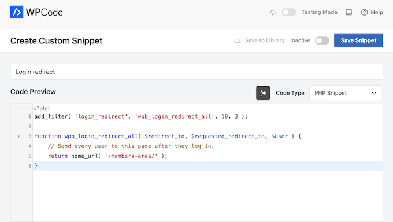This screenshot has width=393, height=222.
Task: Click the Create Custom Snippet heading
Action: point(57,40)
